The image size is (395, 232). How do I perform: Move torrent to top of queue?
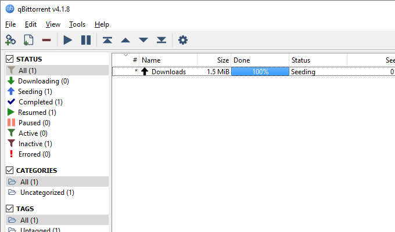pyautogui.click(x=107, y=40)
